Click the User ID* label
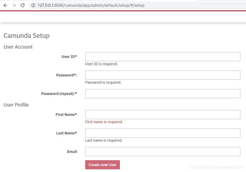Viewport: 246px width, 172px height. click(69, 57)
